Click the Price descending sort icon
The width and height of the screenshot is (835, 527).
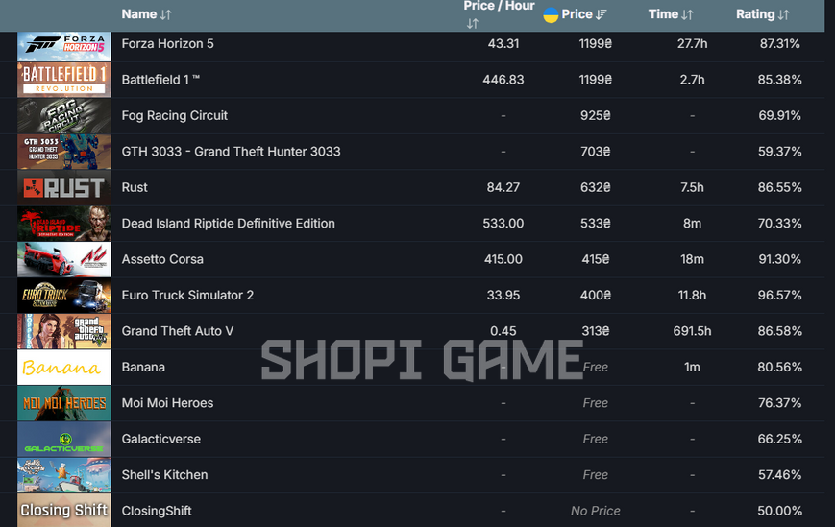[x=602, y=14]
